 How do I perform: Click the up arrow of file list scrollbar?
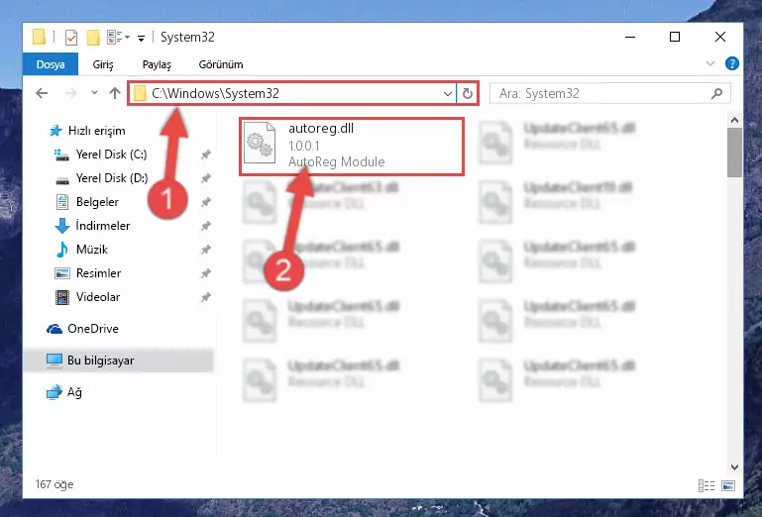734,120
